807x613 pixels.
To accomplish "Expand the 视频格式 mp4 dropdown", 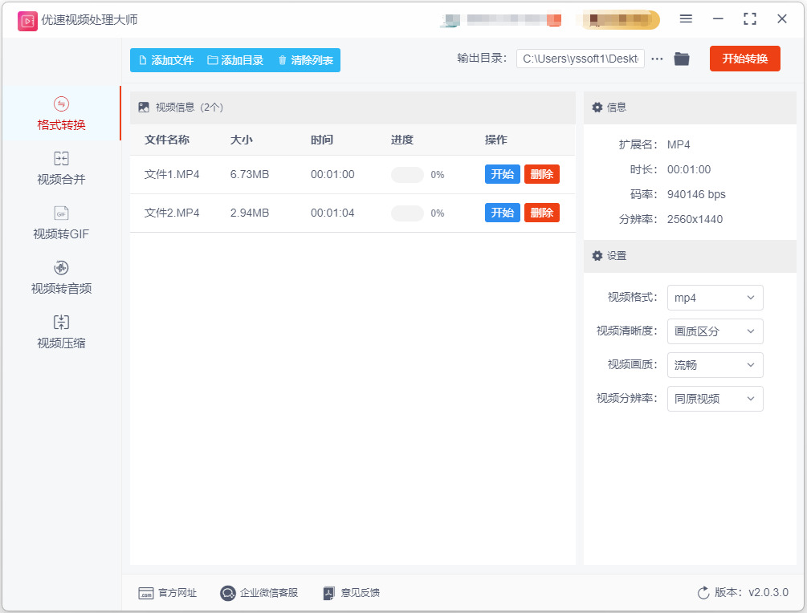I will coord(715,298).
